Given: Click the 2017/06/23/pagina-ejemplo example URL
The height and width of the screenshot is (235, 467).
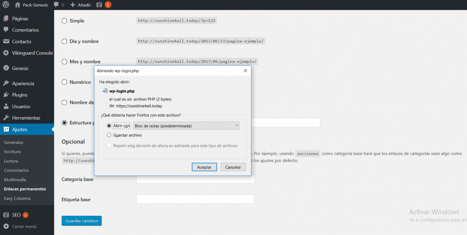Looking at the screenshot, I should click(201, 41).
